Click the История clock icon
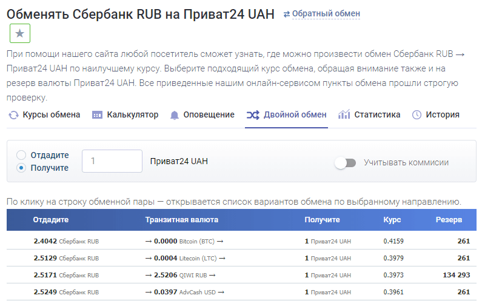 click(417, 115)
